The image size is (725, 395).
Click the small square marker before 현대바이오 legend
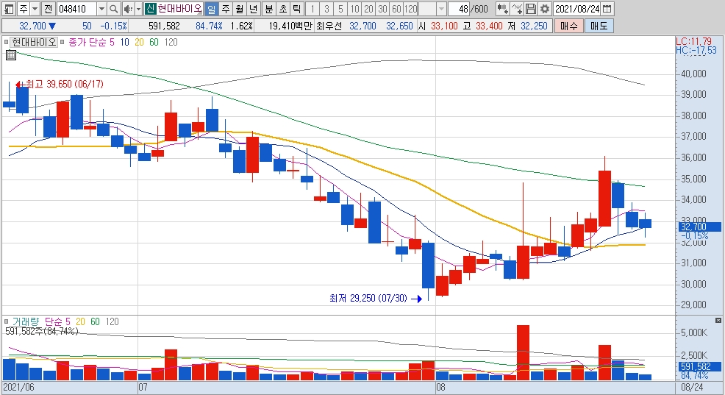click(x=7, y=42)
